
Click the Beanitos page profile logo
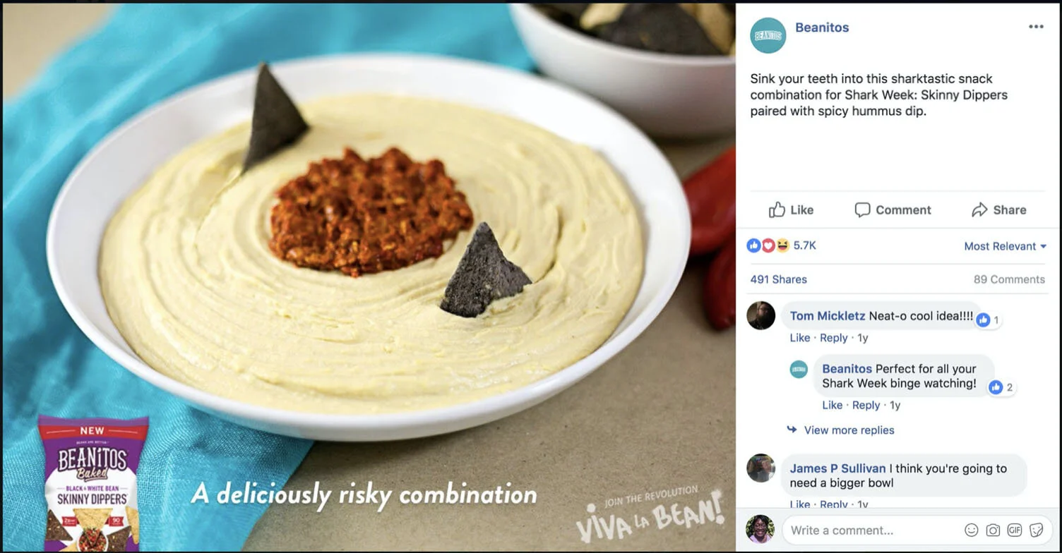(x=768, y=35)
